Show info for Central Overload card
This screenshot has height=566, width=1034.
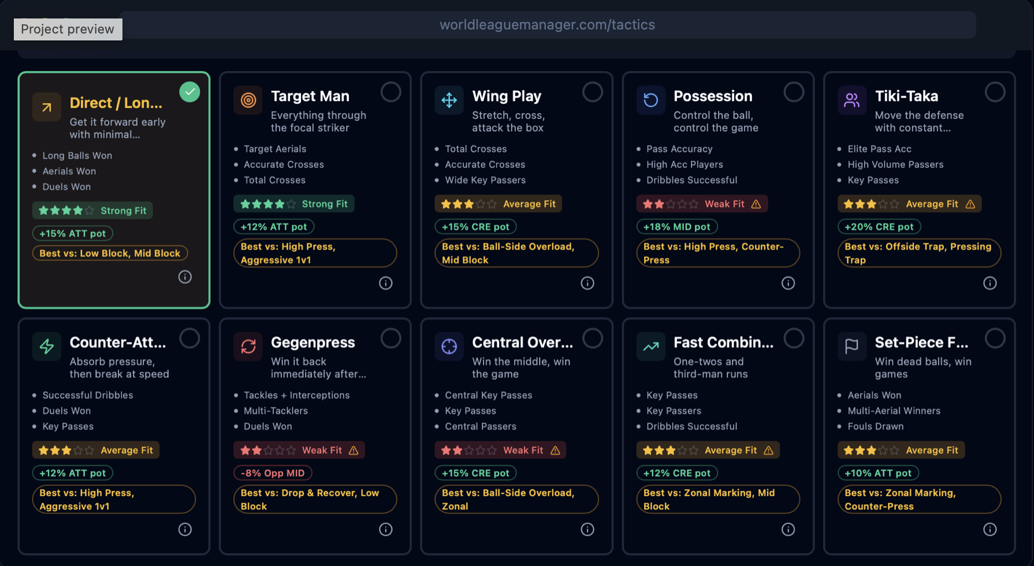click(x=587, y=530)
